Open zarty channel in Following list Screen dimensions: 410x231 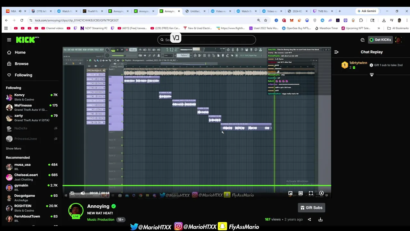(32, 117)
